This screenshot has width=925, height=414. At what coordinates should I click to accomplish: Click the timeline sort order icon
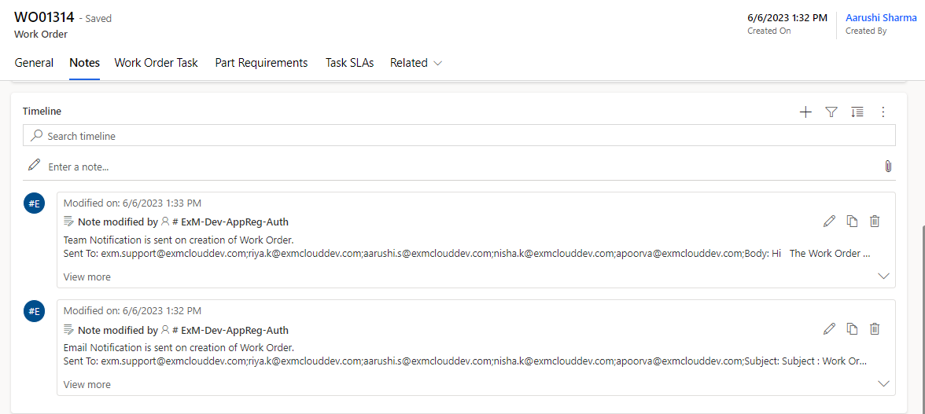(857, 112)
